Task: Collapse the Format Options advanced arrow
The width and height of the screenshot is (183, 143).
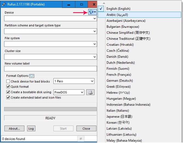Action: pos(32,76)
